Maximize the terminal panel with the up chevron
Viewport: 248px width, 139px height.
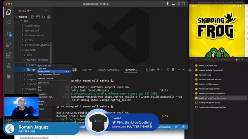[x=179, y=69]
